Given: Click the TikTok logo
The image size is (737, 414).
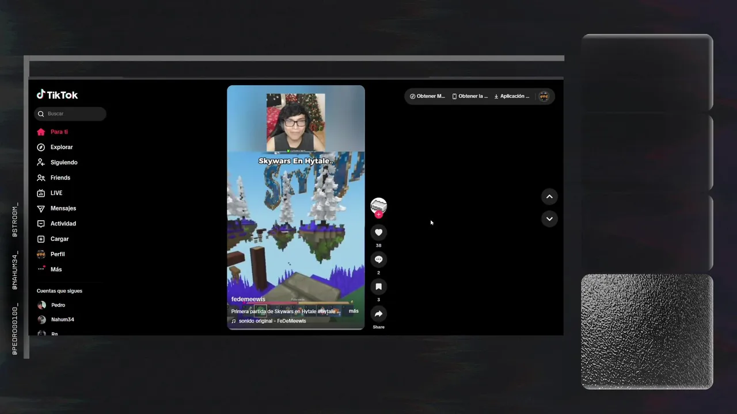Looking at the screenshot, I should (x=57, y=95).
